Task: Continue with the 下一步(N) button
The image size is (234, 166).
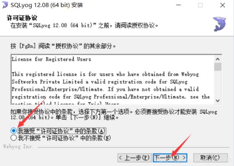Action: (x=170, y=158)
